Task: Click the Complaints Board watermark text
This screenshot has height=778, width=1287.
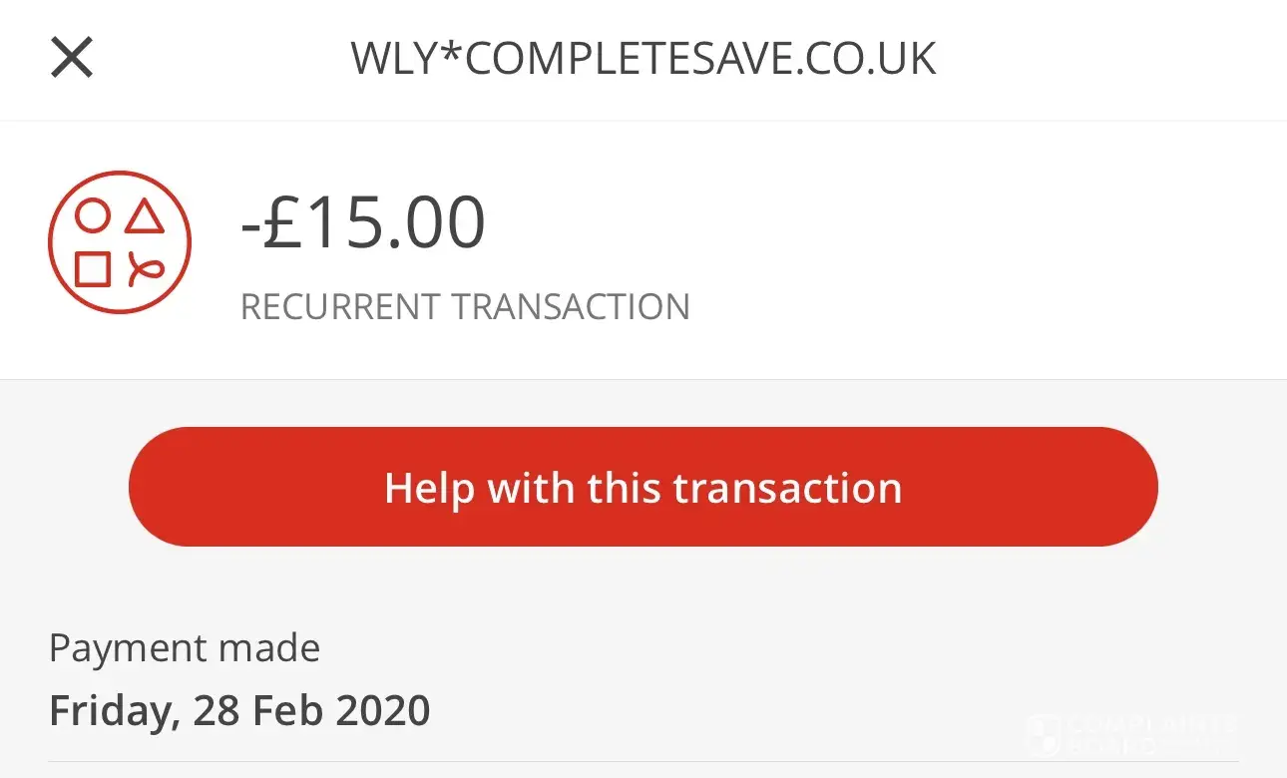Action: 1152,734
